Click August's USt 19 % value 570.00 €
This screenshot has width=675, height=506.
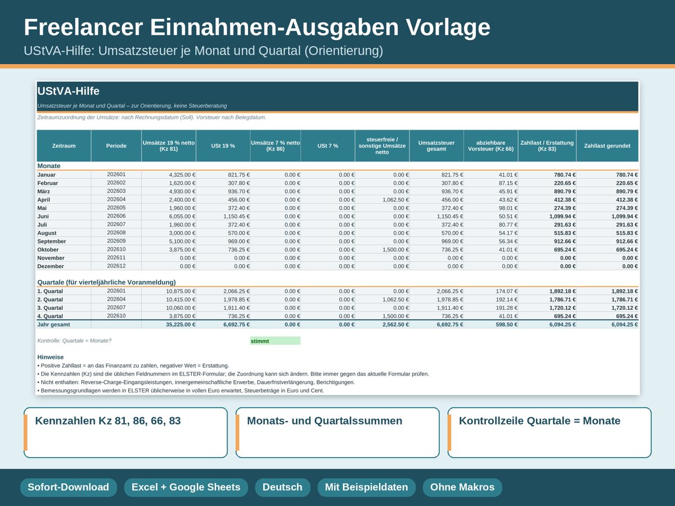(x=223, y=233)
